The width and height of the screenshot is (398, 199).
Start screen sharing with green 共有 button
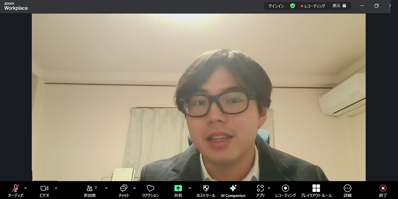click(x=178, y=188)
